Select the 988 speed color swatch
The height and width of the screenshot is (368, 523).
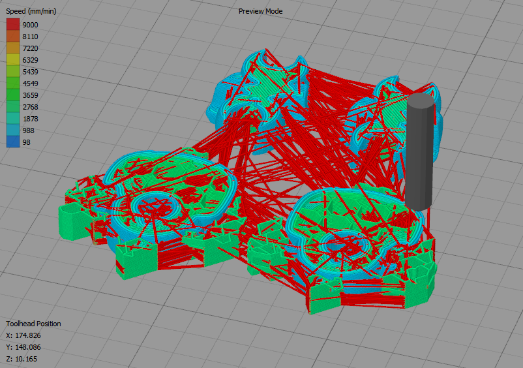[x=13, y=130]
